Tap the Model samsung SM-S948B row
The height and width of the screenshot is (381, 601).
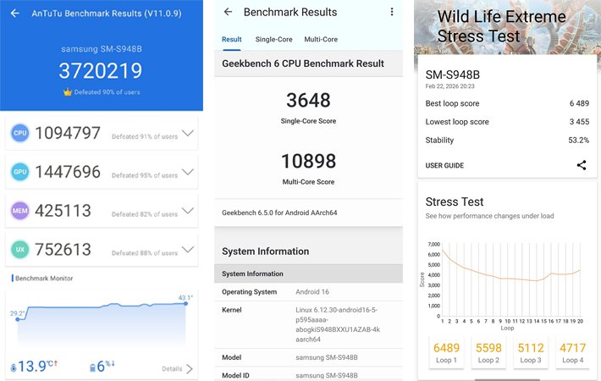309,357
